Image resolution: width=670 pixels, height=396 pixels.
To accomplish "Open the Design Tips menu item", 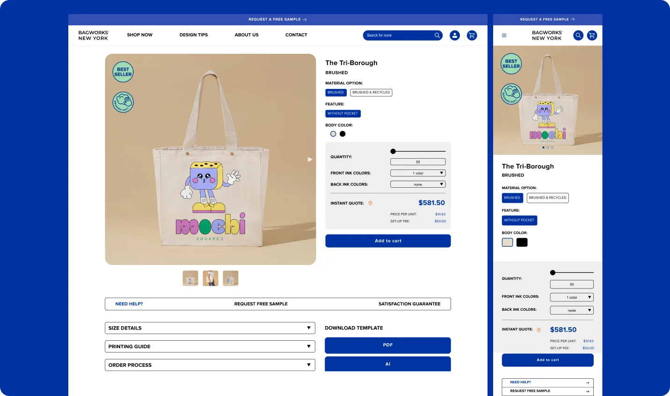I will coord(194,35).
